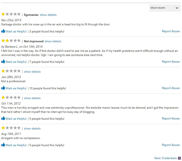Click the arrow icon beside Next: Credentials
This screenshot has width=182, height=161.
pos(180,158)
